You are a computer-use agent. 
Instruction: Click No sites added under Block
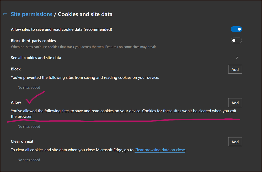coord(29,88)
